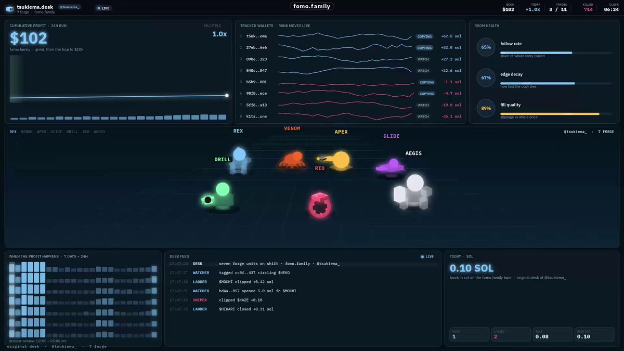Select feed row 'bd4a..857 opened 5.0 sol in $MOCHI'
The image size is (624, 351).
pos(303,291)
